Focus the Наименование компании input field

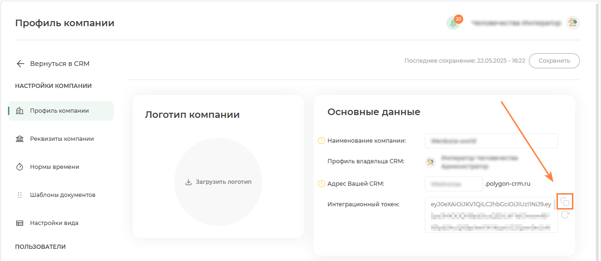(x=491, y=141)
